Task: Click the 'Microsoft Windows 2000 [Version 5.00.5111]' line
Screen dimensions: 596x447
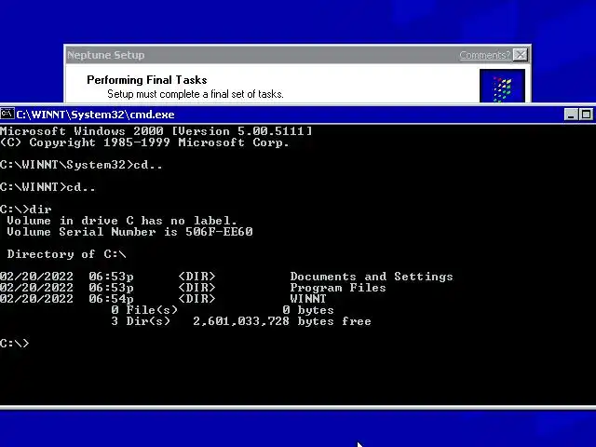Action: (x=156, y=131)
